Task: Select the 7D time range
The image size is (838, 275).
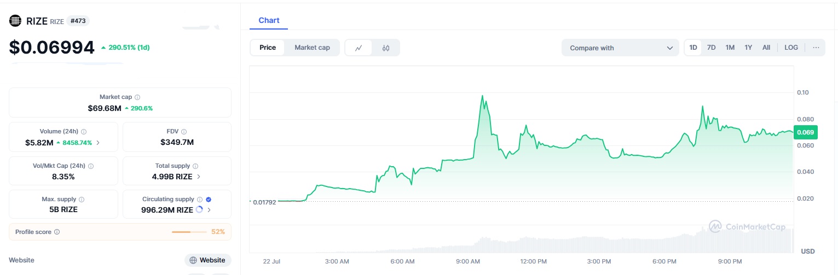Action: (711, 48)
